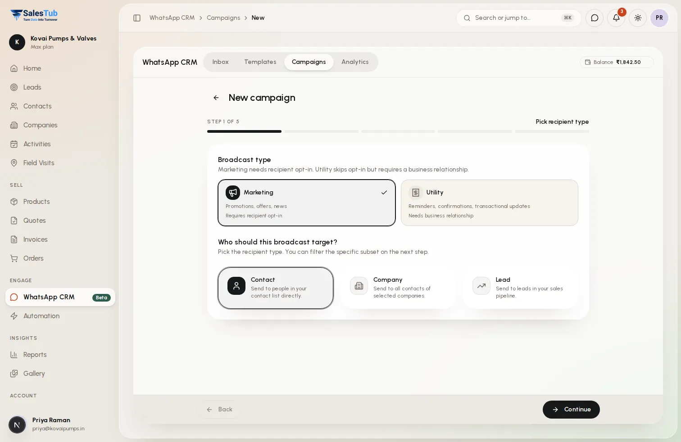Viewport: 681px width, 442px height.
Task: Open Kovai Pumps & Valves workspace switcher
Action: click(59, 42)
